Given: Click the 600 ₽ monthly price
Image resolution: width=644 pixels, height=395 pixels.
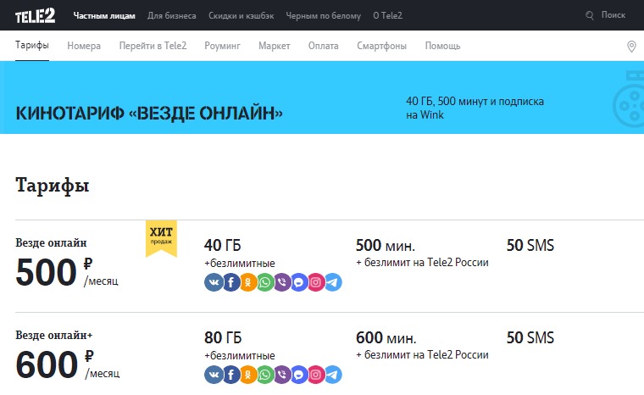Looking at the screenshot, I should 67,364.
